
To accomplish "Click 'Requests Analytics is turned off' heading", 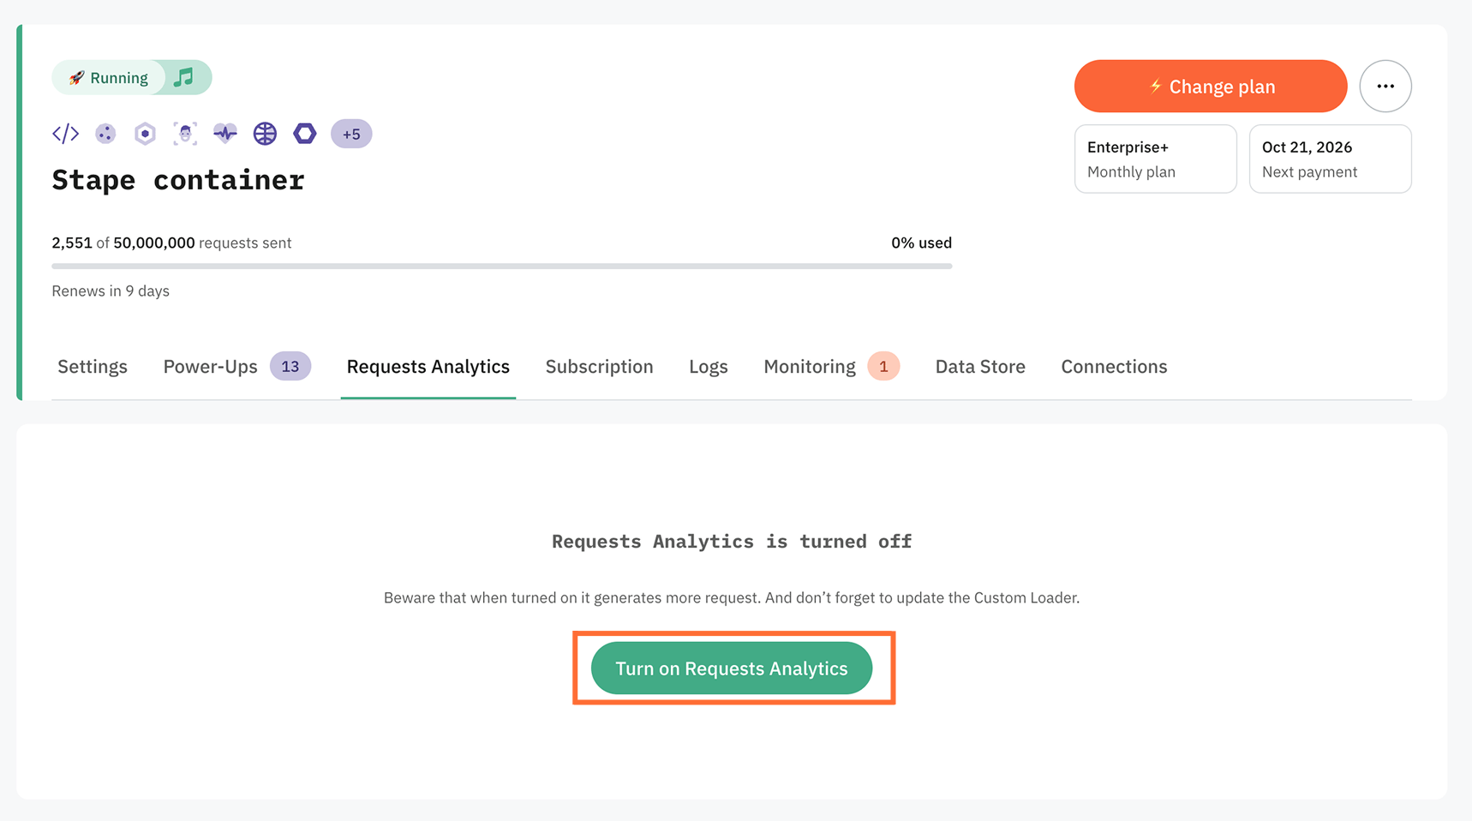I will coord(732,542).
